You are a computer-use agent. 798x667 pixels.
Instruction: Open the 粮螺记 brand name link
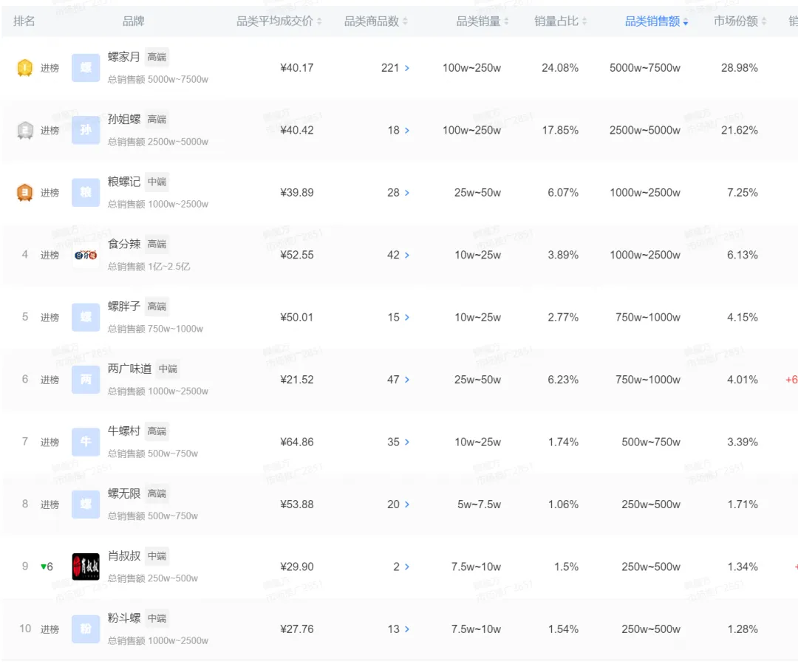point(123,182)
